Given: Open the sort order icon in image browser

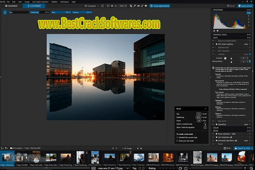Looking at the screenshot, I should tap(2, 148).
